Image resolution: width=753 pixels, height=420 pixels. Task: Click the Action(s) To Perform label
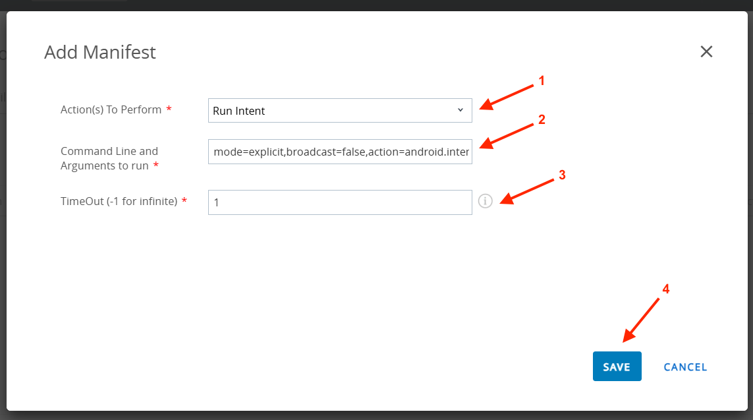[x=111, y=109]
